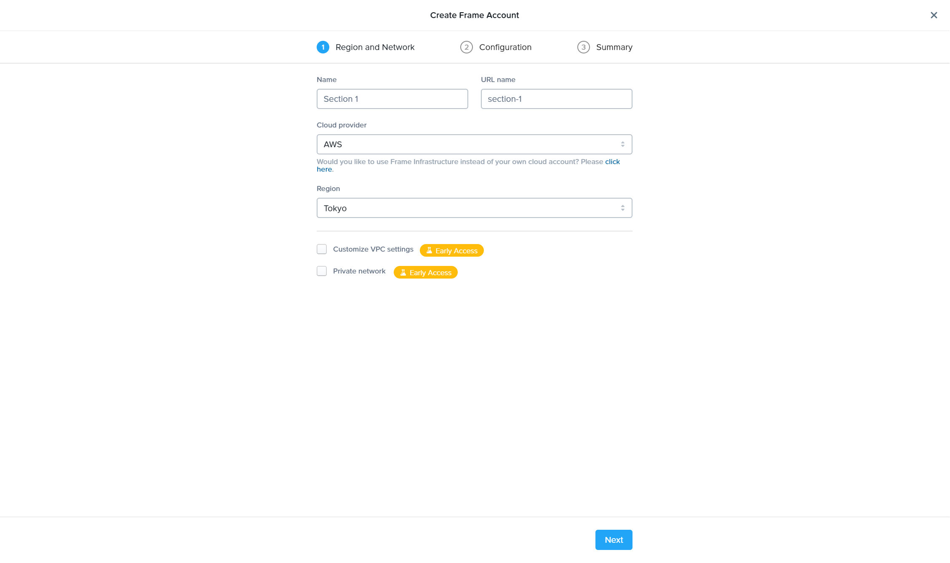Viewport: 950px width, 563px height.
Task: Enable Private network checkbox
Action: tap(322, 271)
